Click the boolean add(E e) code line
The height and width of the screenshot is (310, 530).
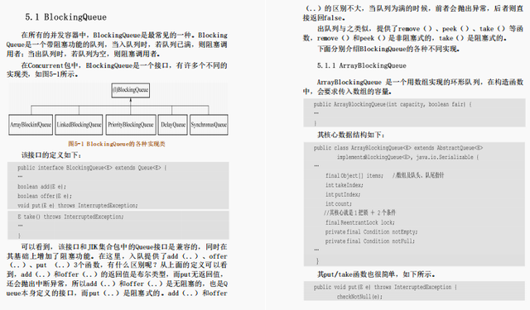point(42,187)
